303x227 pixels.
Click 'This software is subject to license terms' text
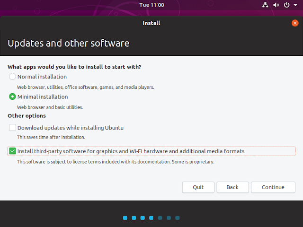pyautogui.click(x=116, y=162)
